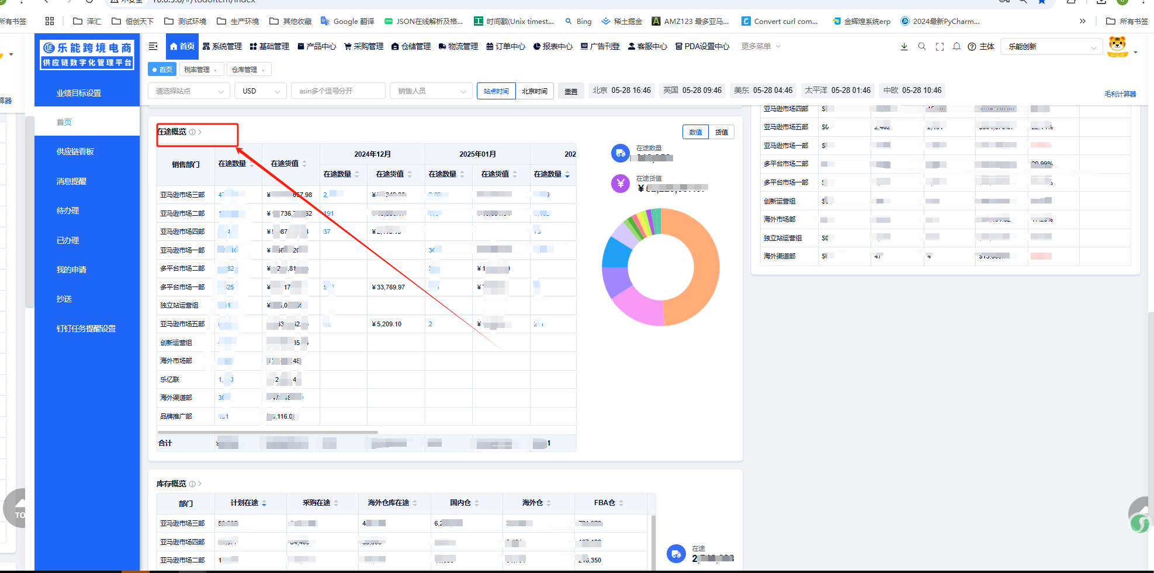The image size is (1154, 573).
Task: Open the 销售人员 dropdown
Action: [431, 91]
